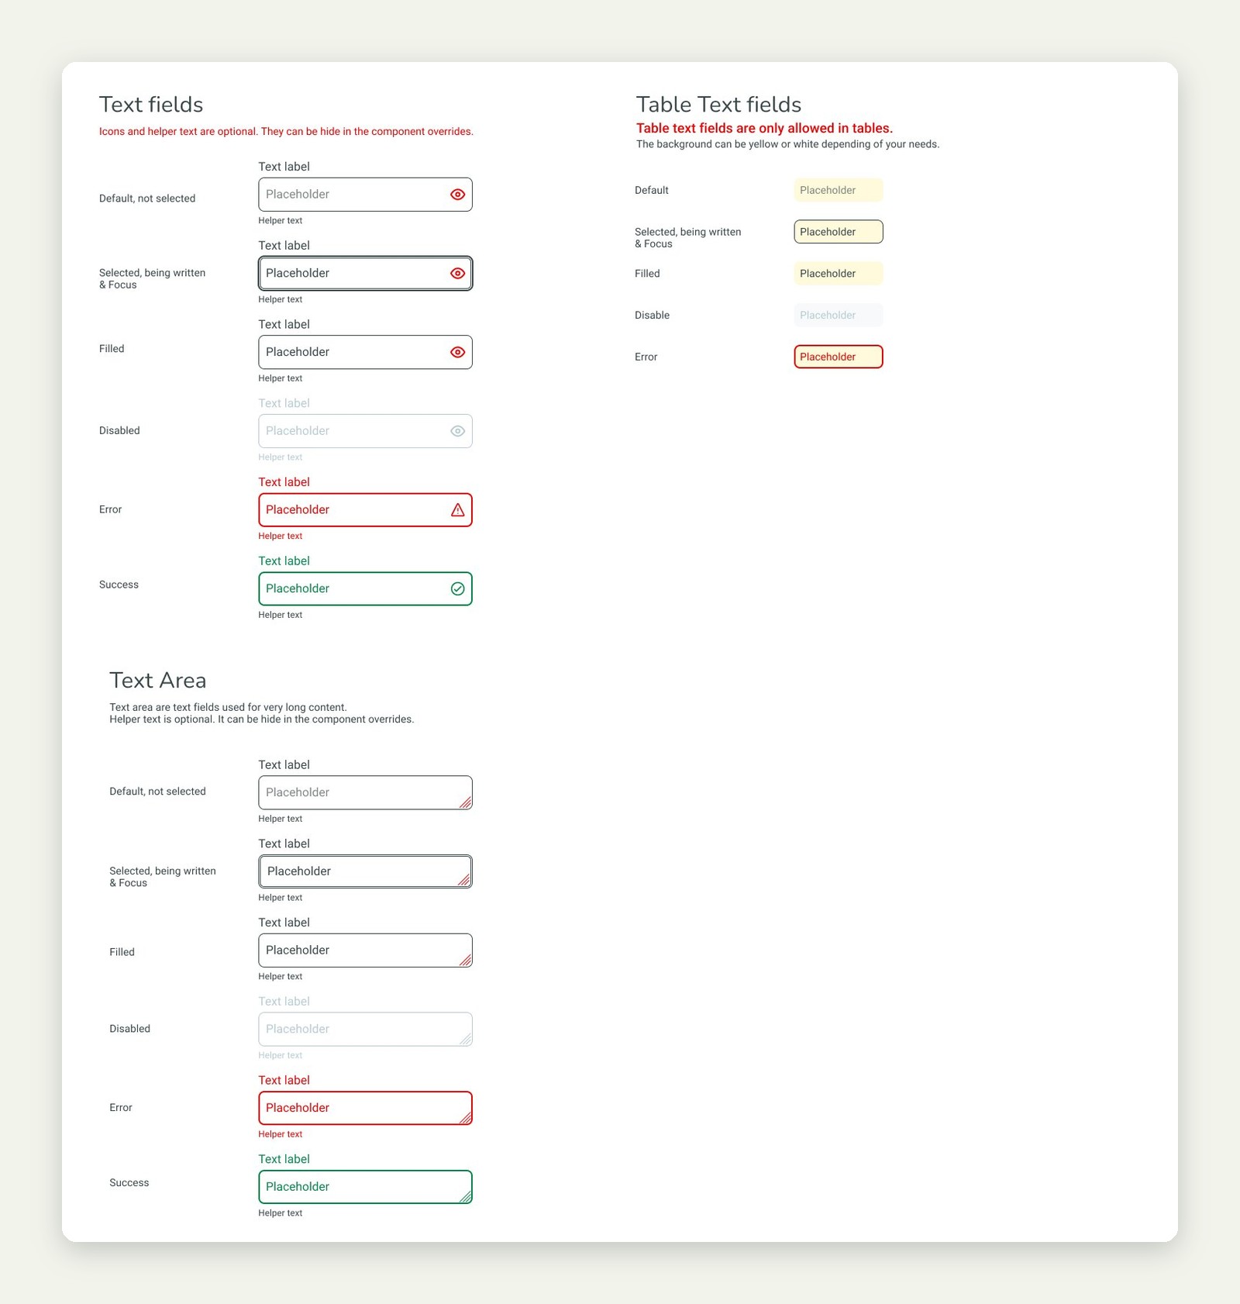The width and height of the screenshot is (1240, 1304).
Task: Toggle eye icon in Selected text field
Action: click(x=458, y=274)
